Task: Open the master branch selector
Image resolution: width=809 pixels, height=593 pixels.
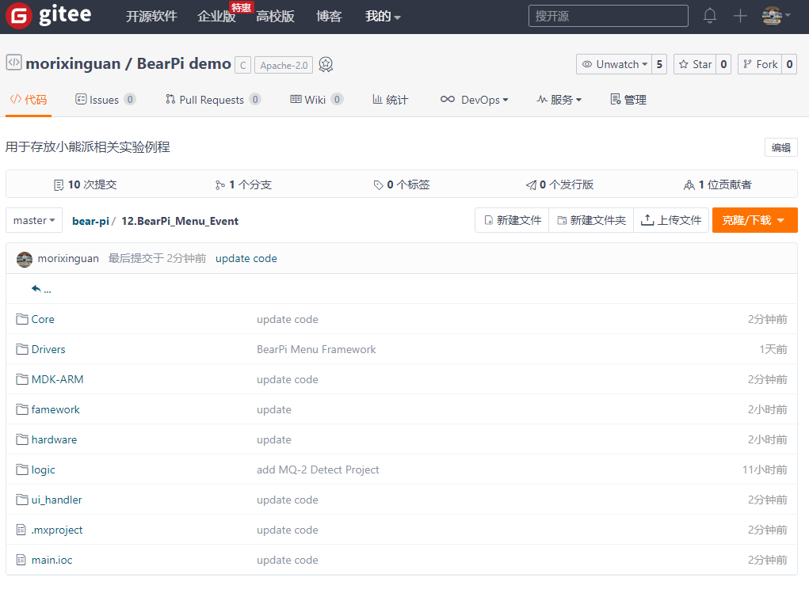Action: (34, 221)
